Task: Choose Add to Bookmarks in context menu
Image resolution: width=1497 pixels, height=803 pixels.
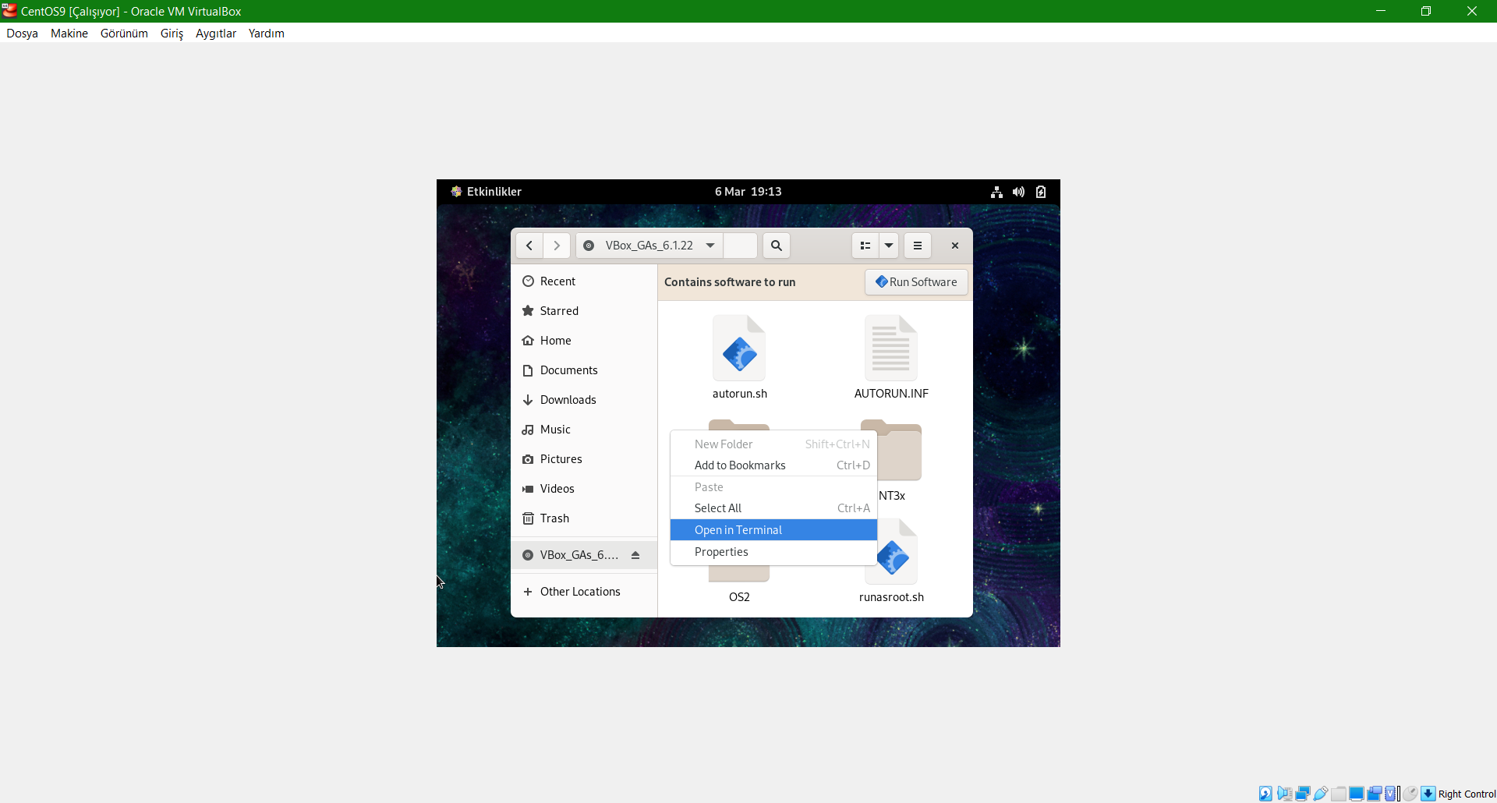Action: tap(773, 465)
